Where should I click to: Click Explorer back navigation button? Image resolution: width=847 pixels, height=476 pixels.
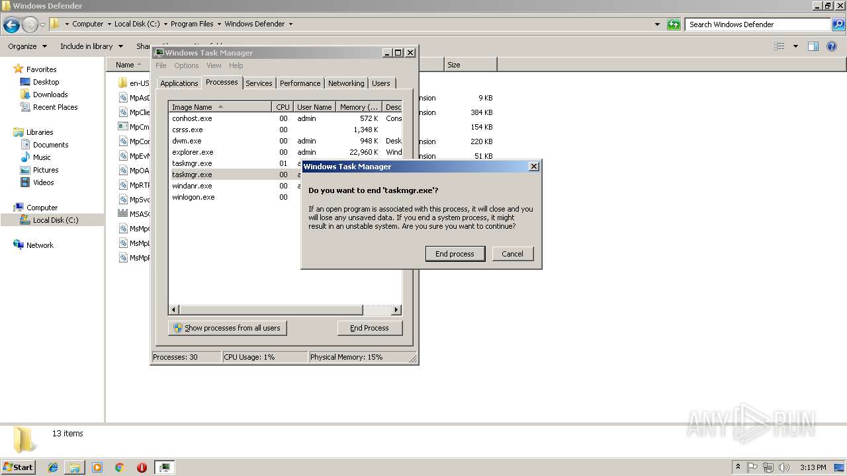pos(11,25)
